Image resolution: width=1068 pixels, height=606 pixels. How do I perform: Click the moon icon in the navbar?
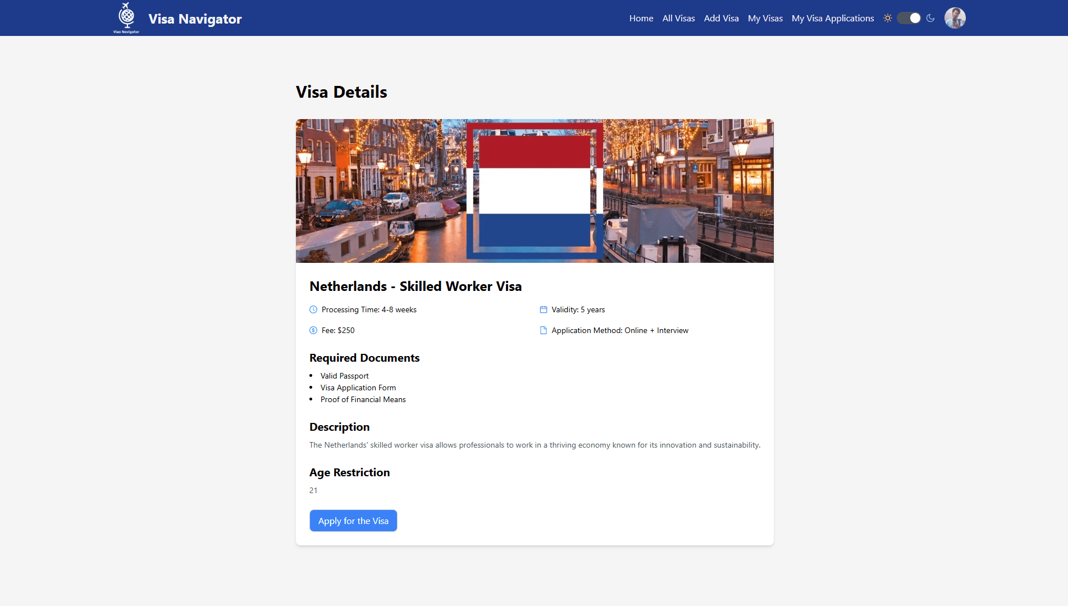930,18
